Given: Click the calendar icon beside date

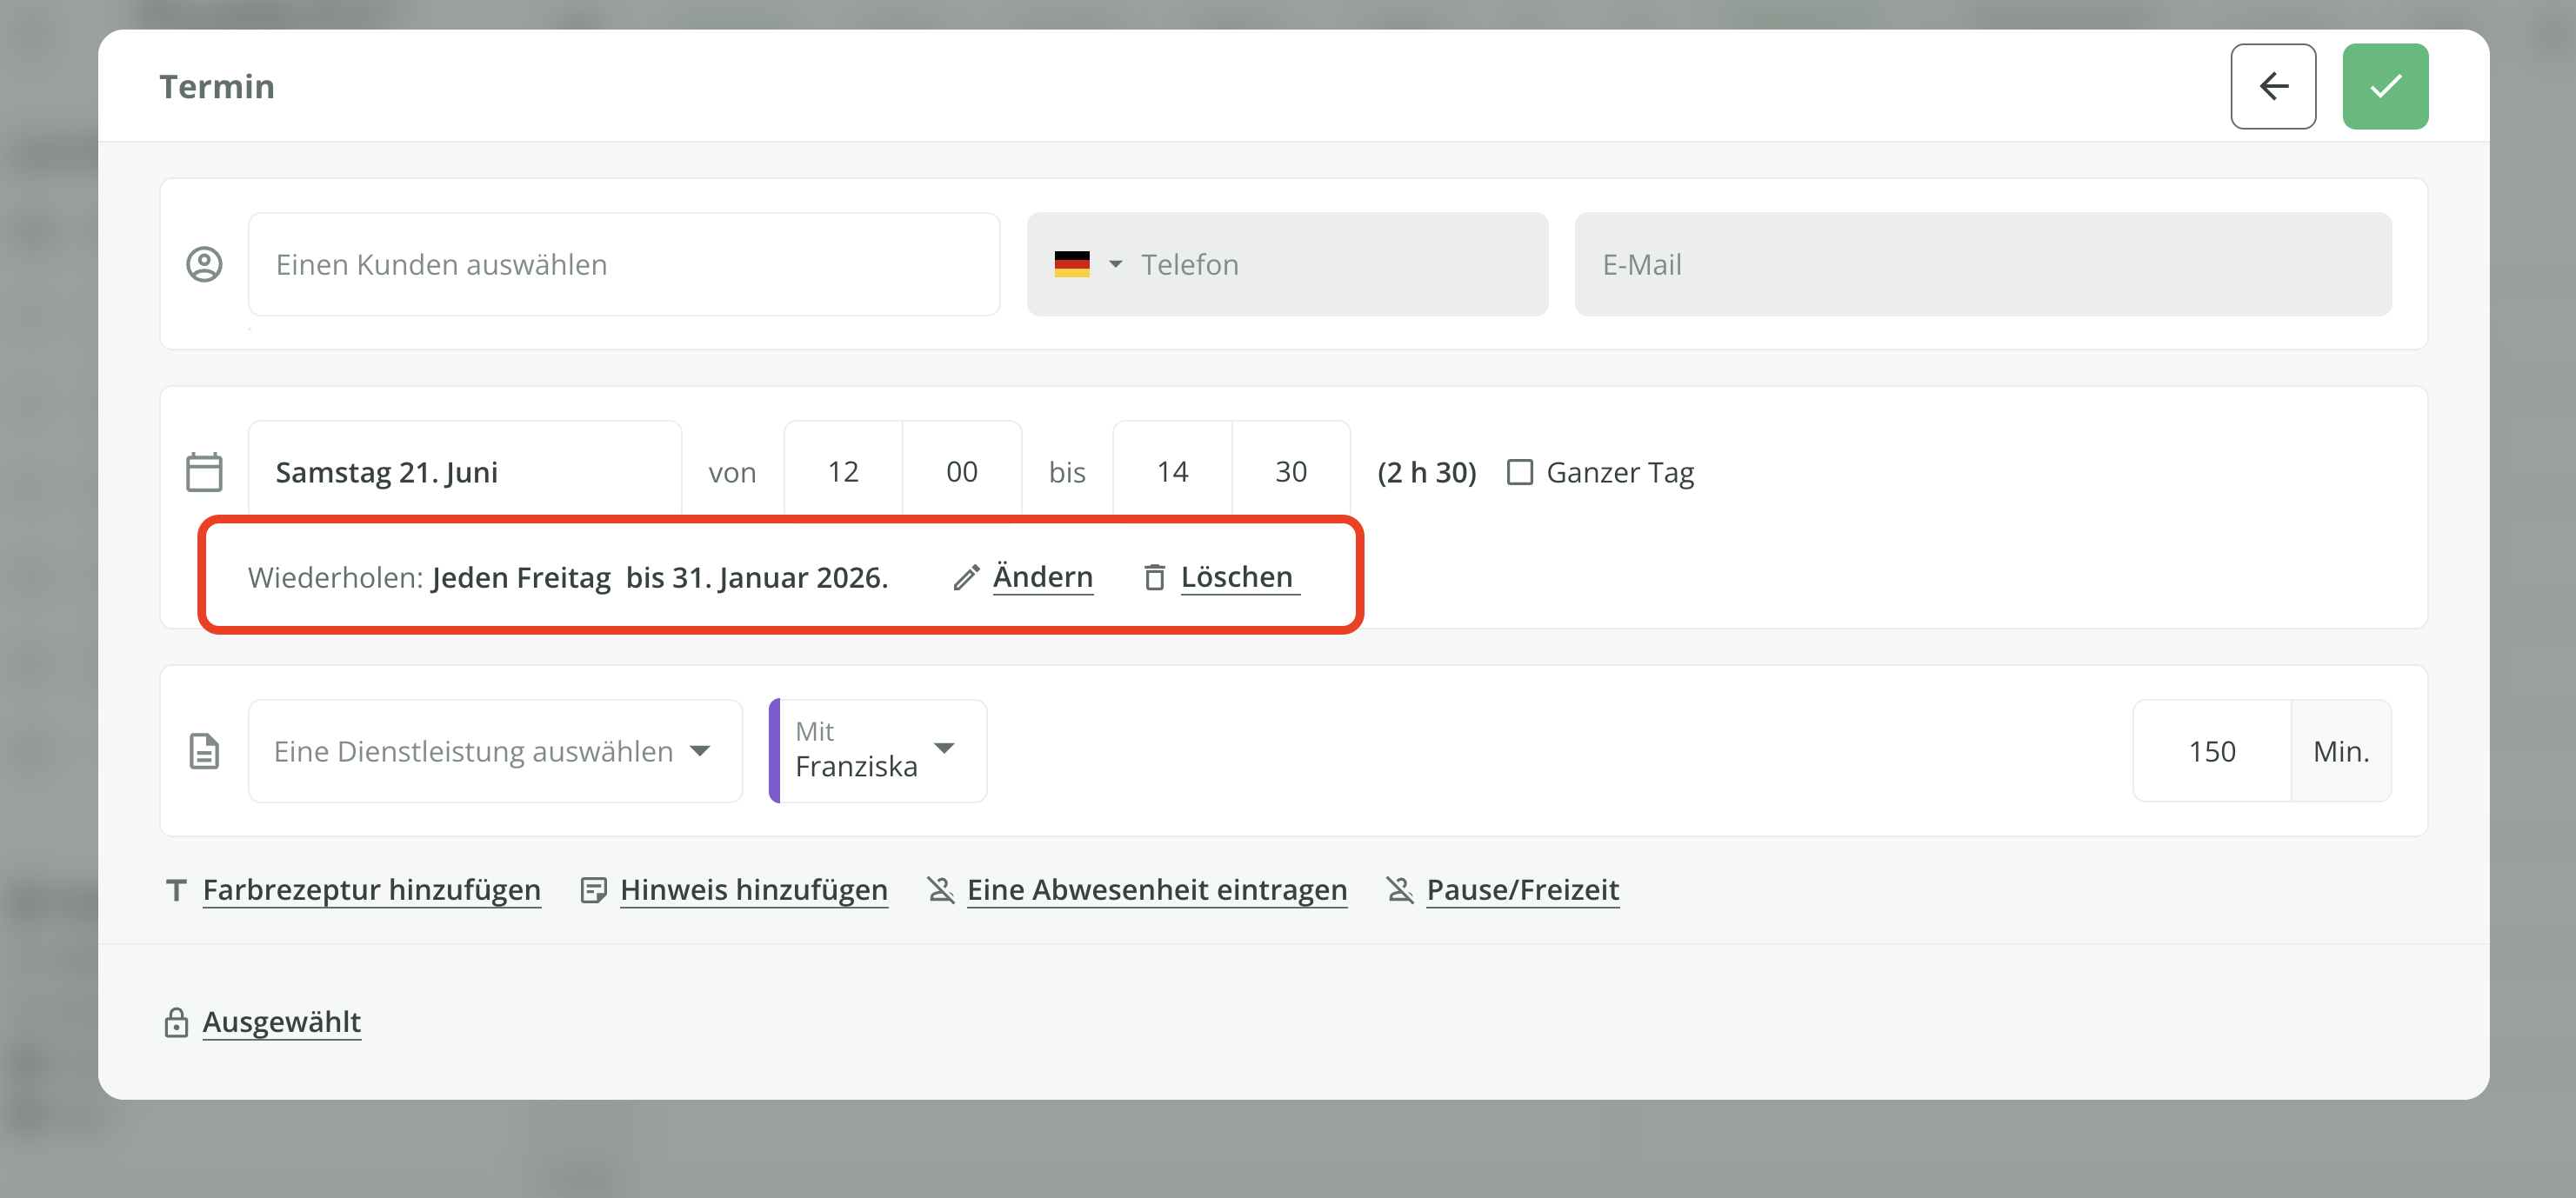Looking at the screenshot, I should pos(204,472).
